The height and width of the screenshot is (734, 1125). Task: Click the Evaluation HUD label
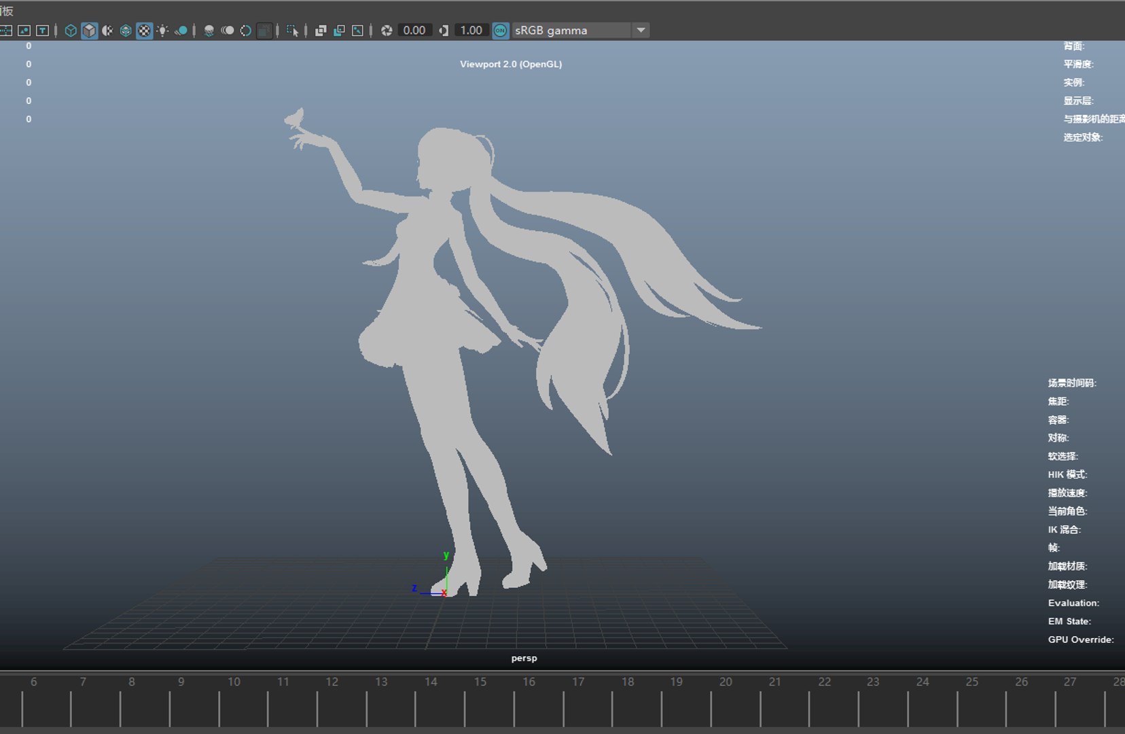tap(1073, 603)
